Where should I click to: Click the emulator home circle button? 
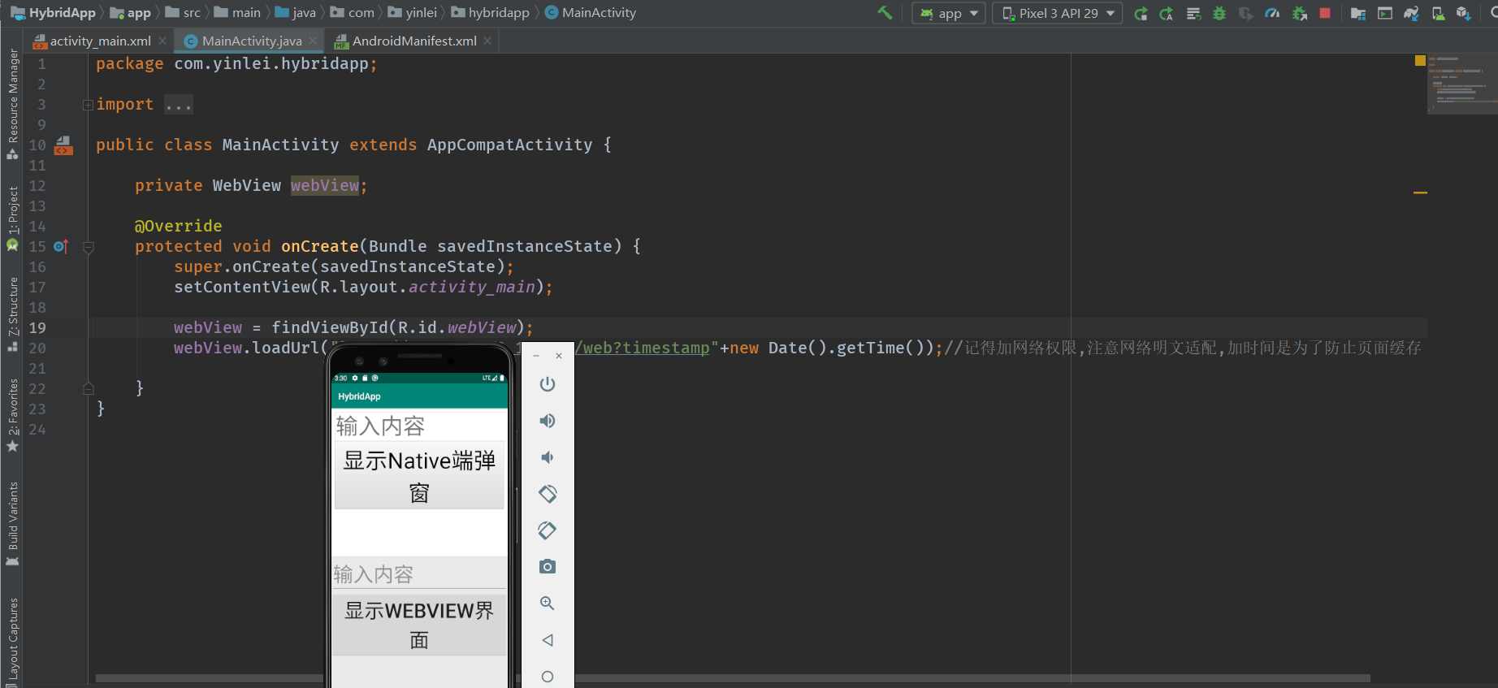(548, 677)
